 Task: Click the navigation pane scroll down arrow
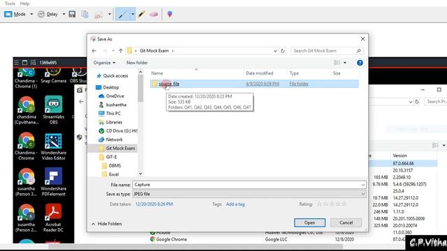[140, 174]
